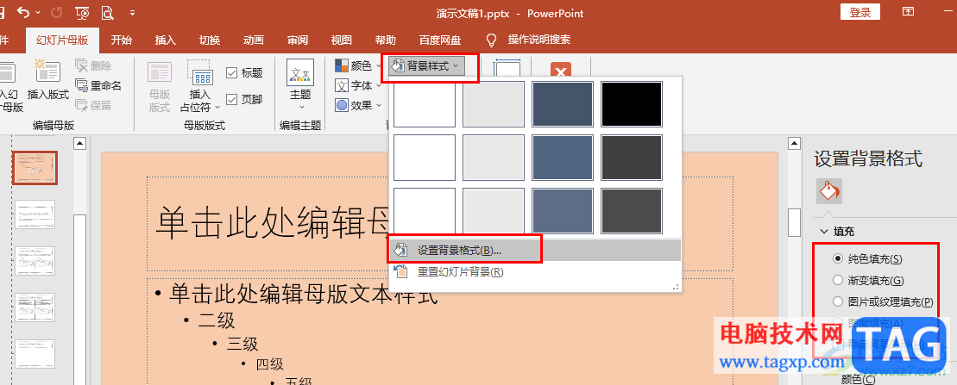957x385 pixels.
Task: Open the 插入占位符 dropdown arrow
Action: pos(217,107)
